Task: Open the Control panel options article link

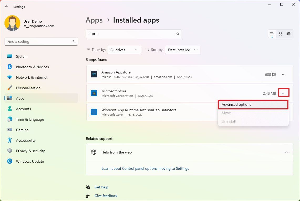Action: point(145,168)
